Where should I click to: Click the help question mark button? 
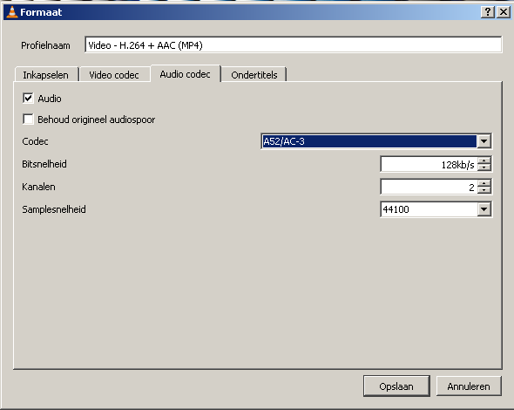pos(488,12)
